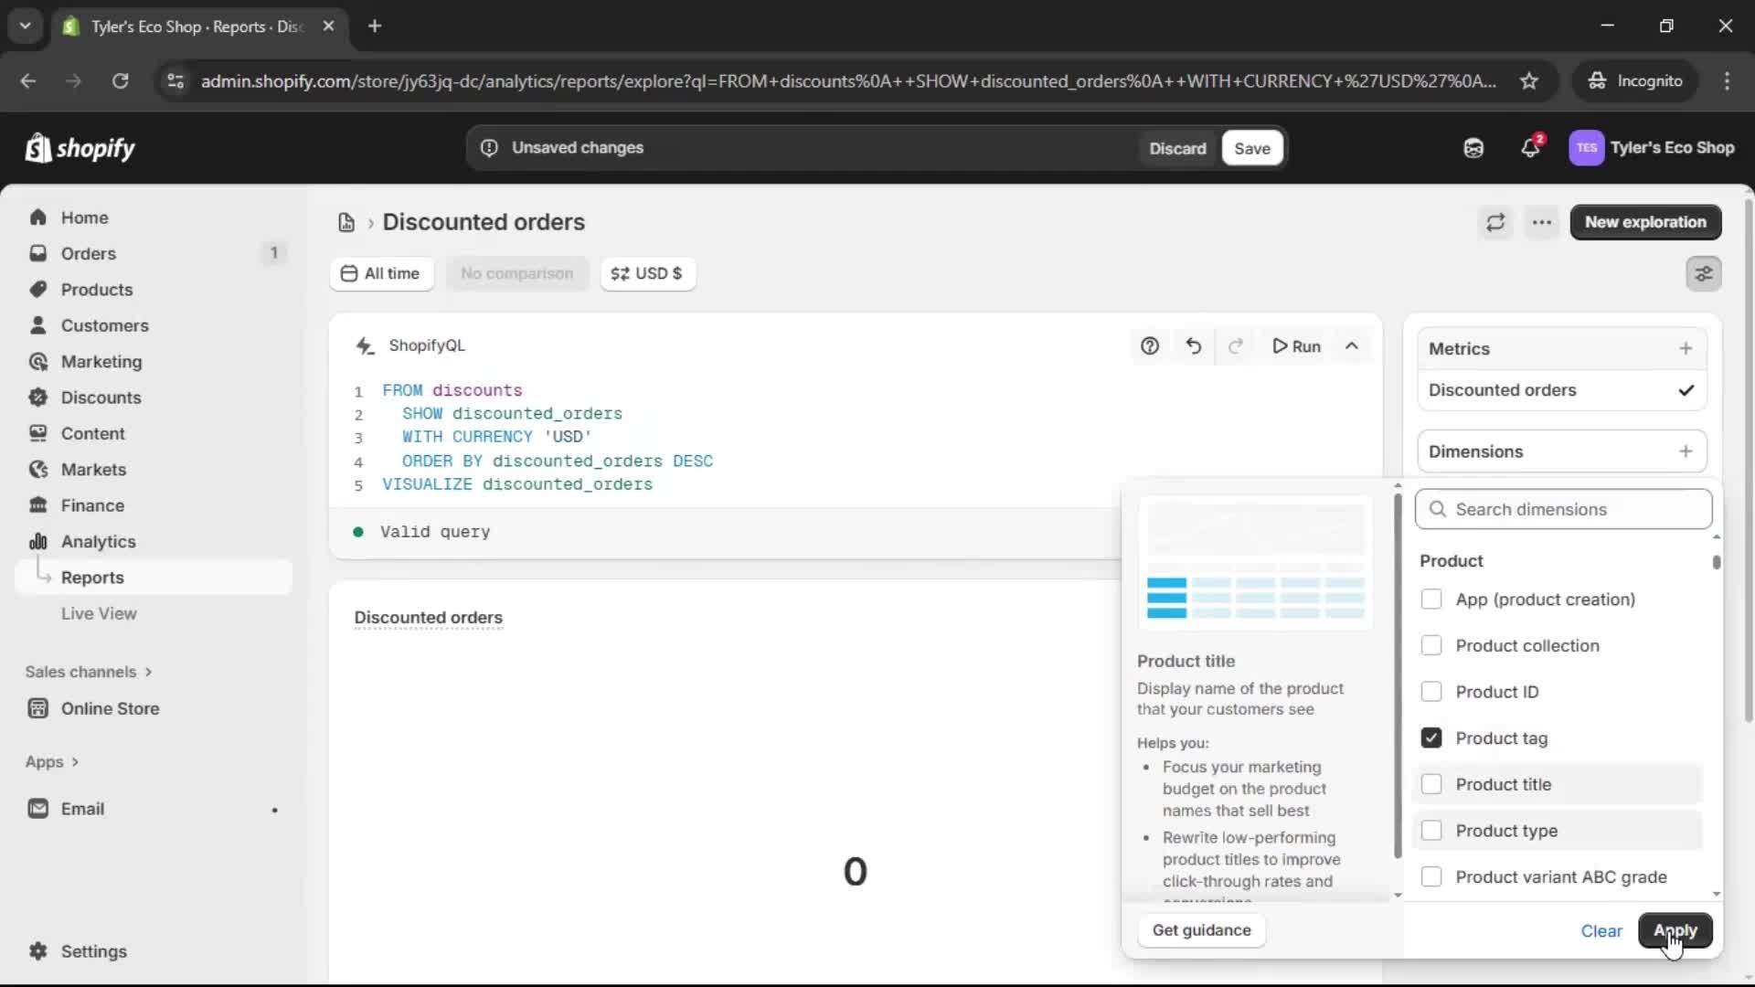Open the Sidekick assistant icon in top bar
Image resolution: width=1755 pixels, height=987 pixels.
point(1473,148)
